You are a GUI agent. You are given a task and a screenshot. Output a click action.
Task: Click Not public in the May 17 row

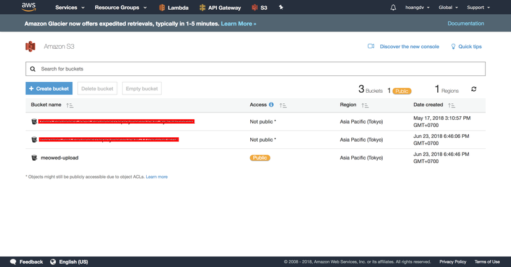(263, 122)
